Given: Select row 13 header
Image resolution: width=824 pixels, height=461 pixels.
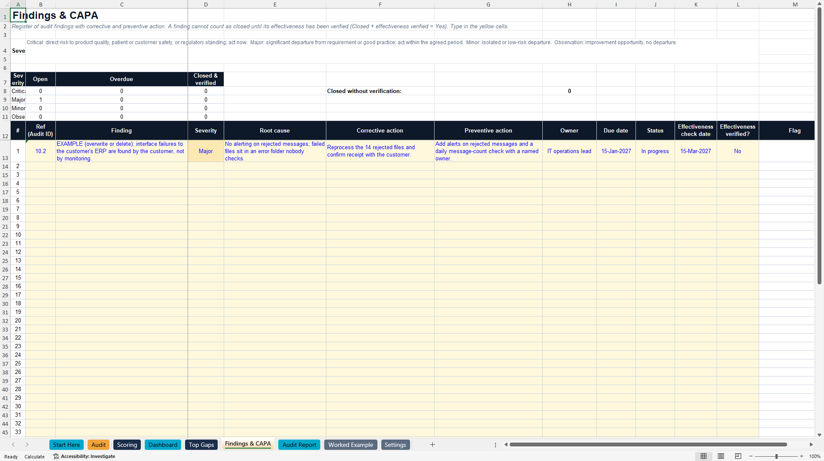Looking at the screenshot, I should coord(5,151).
